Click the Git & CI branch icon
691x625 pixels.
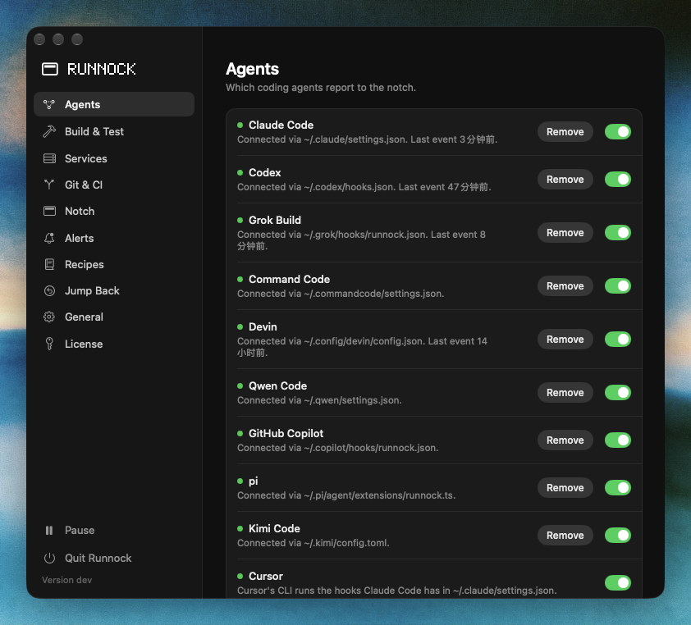tap(49, 185)
